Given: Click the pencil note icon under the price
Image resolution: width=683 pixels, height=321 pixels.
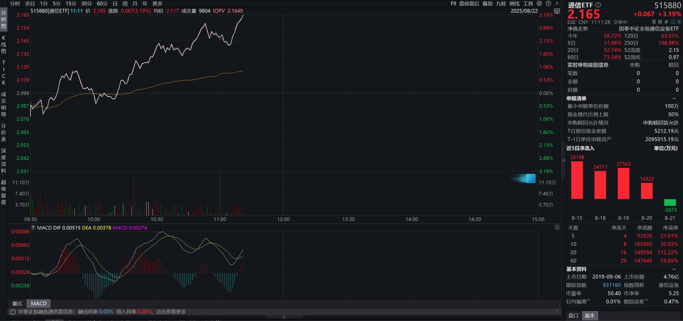Looking at the screenshot, I should click(666, 22).
